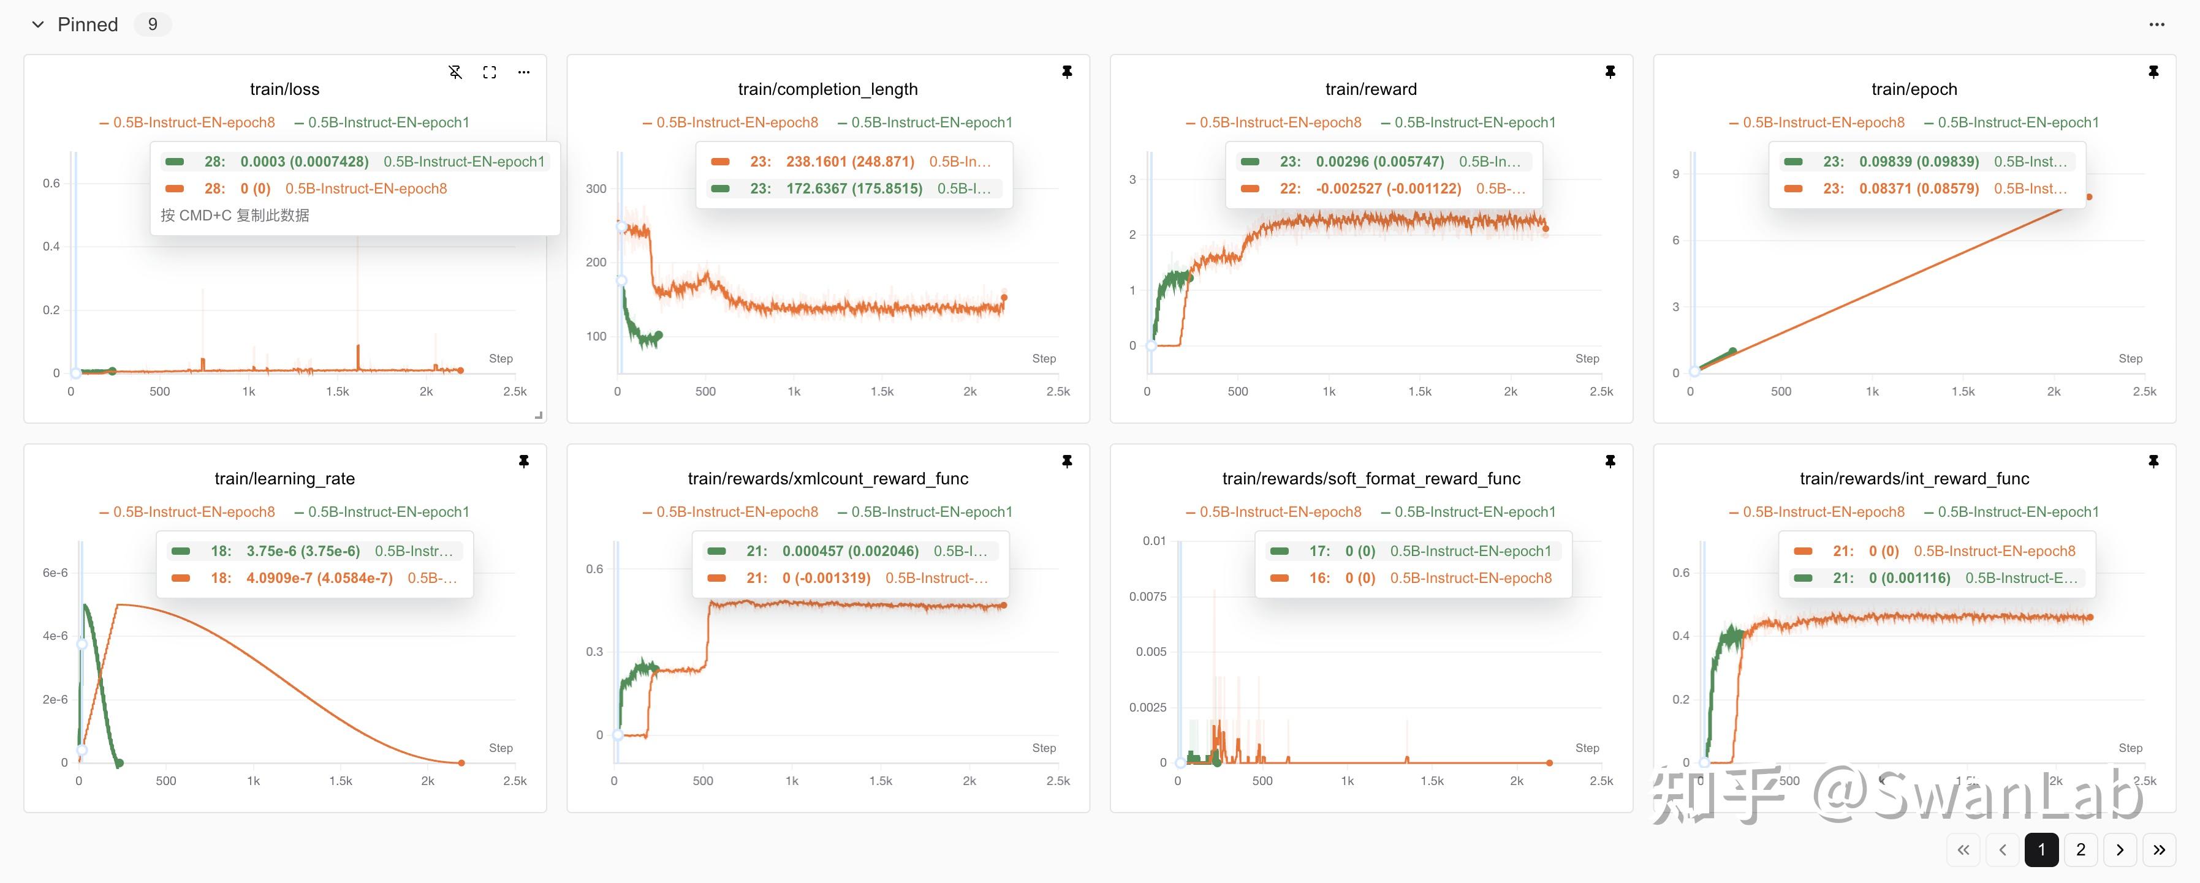Click pin icon on train/learning_rate chart
The width and height of the screenshot is (2200, 883).
tap(523, 462)
